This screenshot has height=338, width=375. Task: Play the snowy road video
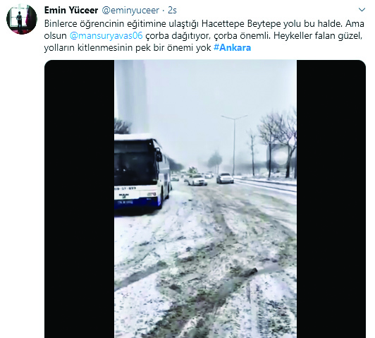coord(205,199)
